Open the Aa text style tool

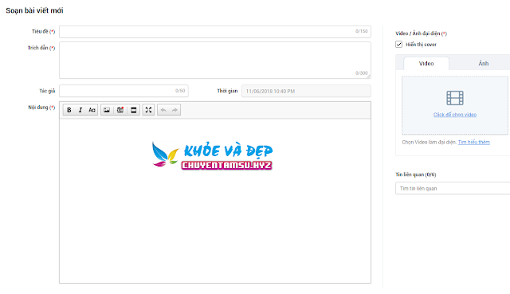92,110
